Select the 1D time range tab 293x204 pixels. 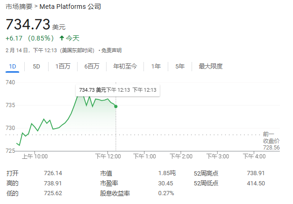click(13, 66)
